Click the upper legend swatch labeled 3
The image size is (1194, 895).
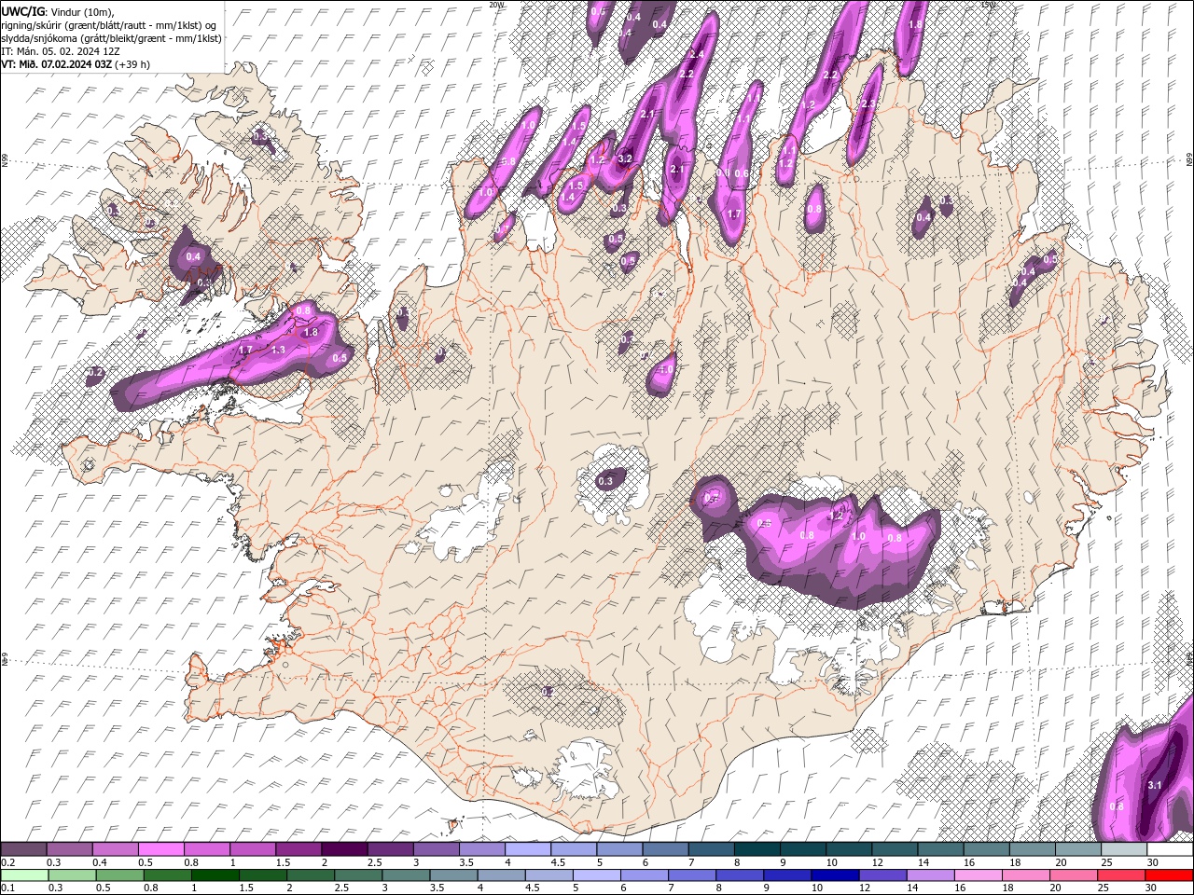436,849
